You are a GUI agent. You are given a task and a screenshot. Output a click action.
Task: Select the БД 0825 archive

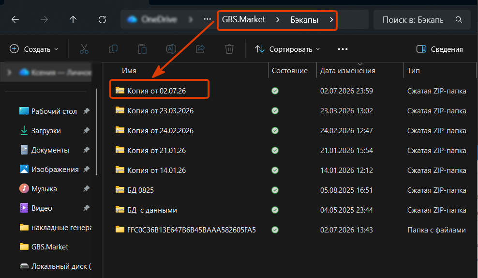[x=140, y=190]
